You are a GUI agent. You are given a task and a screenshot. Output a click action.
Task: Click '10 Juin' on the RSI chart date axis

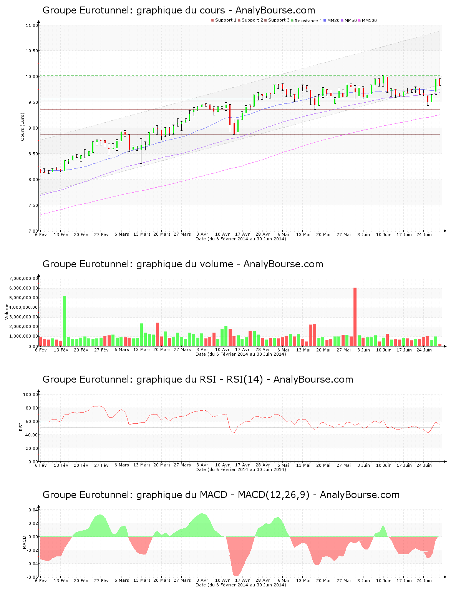384,465
